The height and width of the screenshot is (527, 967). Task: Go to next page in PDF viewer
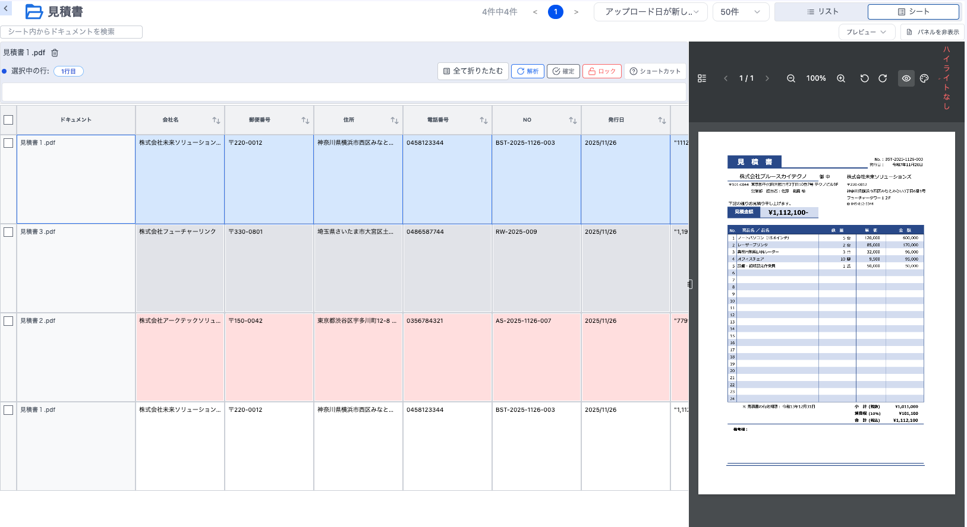tap(767, 78)
